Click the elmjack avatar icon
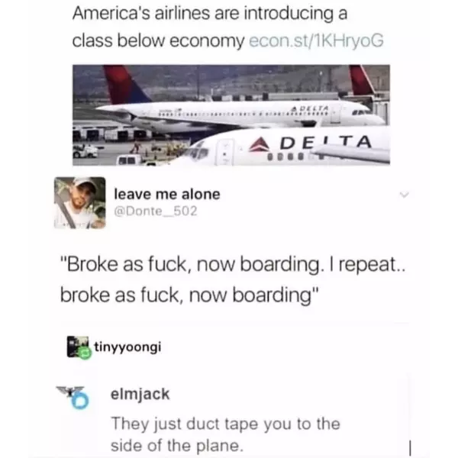This screenshot has width=458, height=458. 73,397
